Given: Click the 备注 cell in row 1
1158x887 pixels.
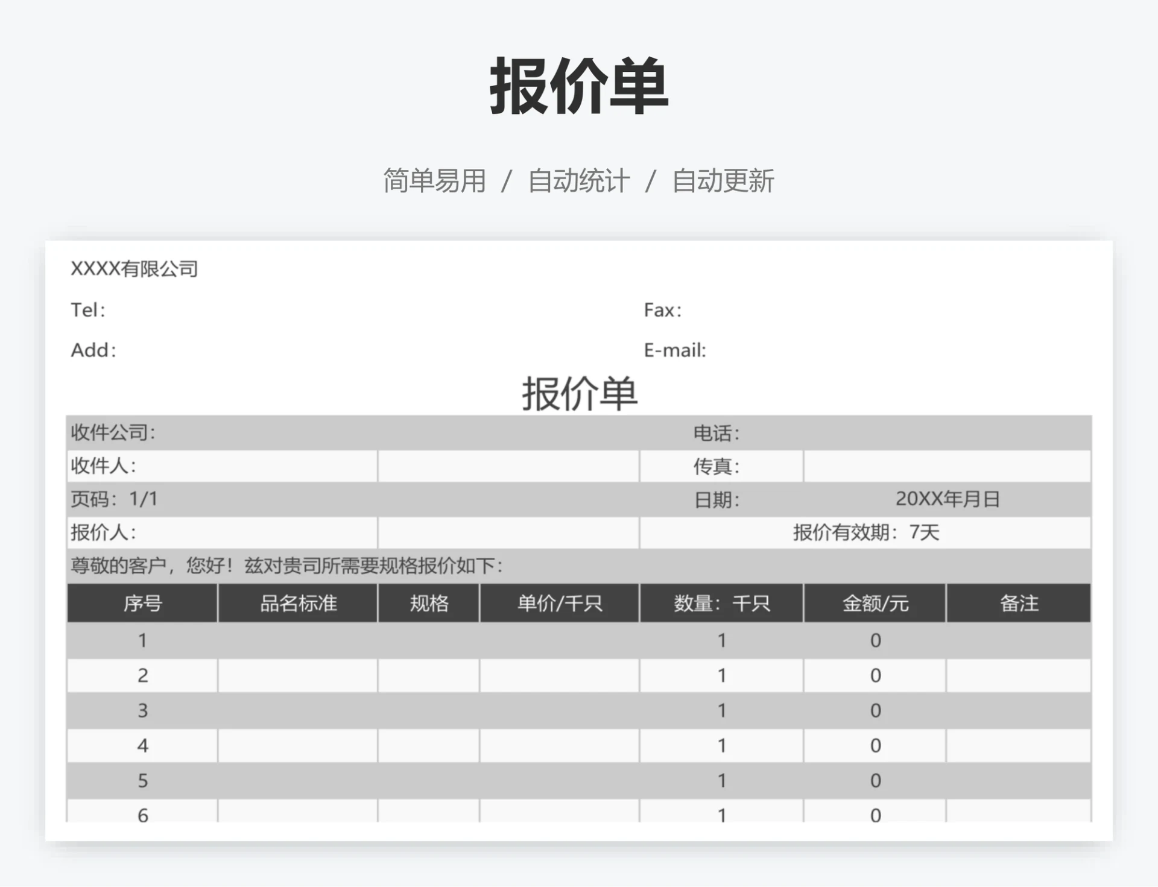Looking at the screenshot, I should point(1018,640).
